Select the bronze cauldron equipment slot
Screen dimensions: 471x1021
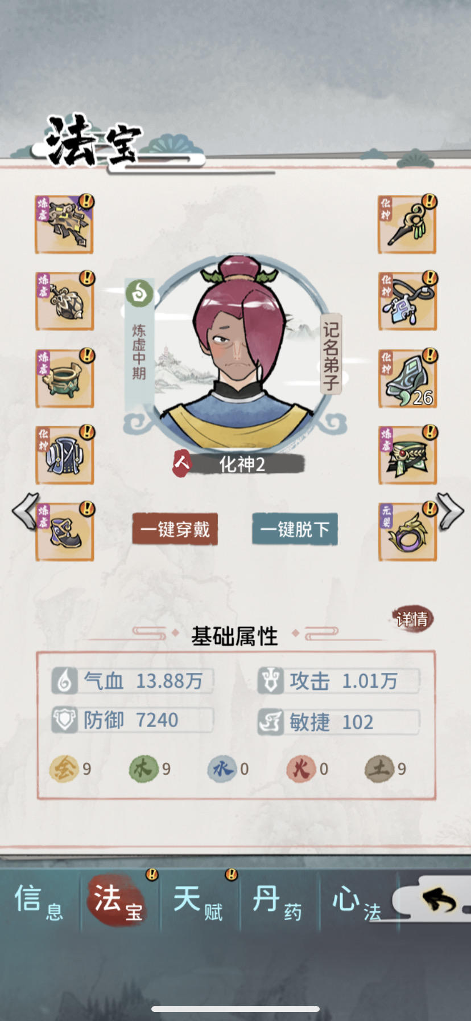tap(64, 378)
